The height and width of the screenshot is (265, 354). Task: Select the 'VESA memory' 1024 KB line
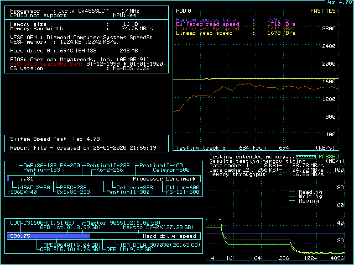(64, 42)
